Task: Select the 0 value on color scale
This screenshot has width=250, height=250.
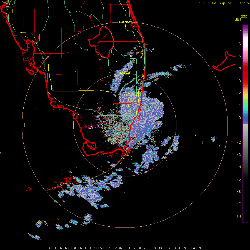Action: (240, 118)
